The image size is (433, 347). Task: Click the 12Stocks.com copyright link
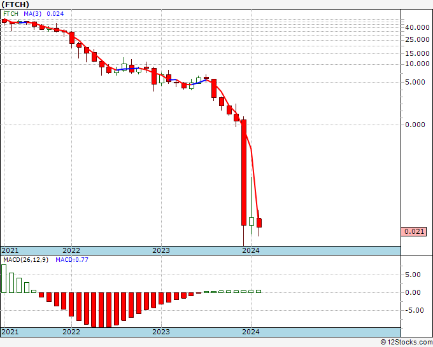pos(406,343)
